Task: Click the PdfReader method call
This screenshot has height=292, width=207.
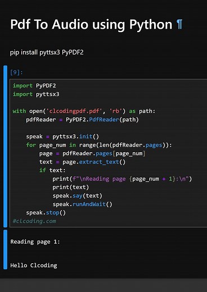Action: click(104, 120)
